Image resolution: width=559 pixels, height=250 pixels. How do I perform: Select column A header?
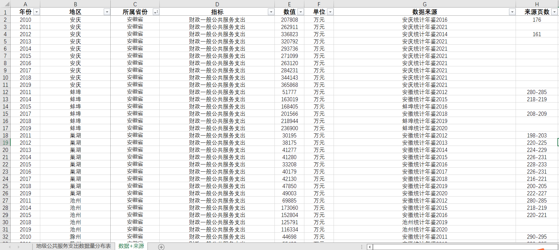pos(25,4)
